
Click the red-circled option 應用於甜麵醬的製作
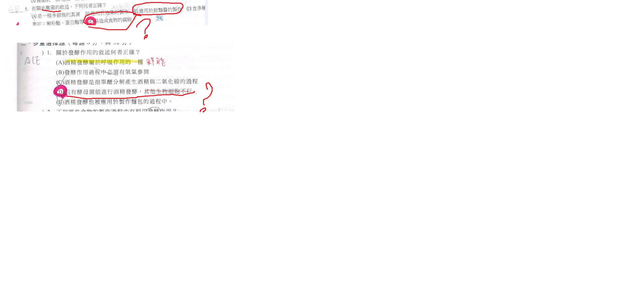click(158, 10)
